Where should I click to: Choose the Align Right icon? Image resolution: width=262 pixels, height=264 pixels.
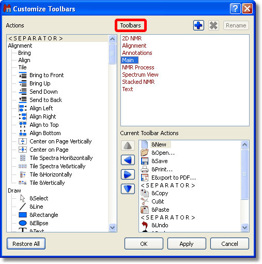23,116
